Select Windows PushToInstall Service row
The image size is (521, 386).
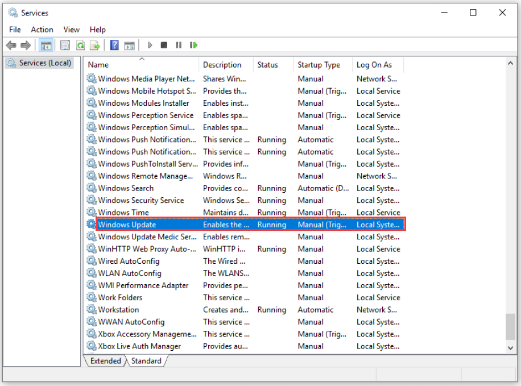pyautogui.click(x=244, y=164)
